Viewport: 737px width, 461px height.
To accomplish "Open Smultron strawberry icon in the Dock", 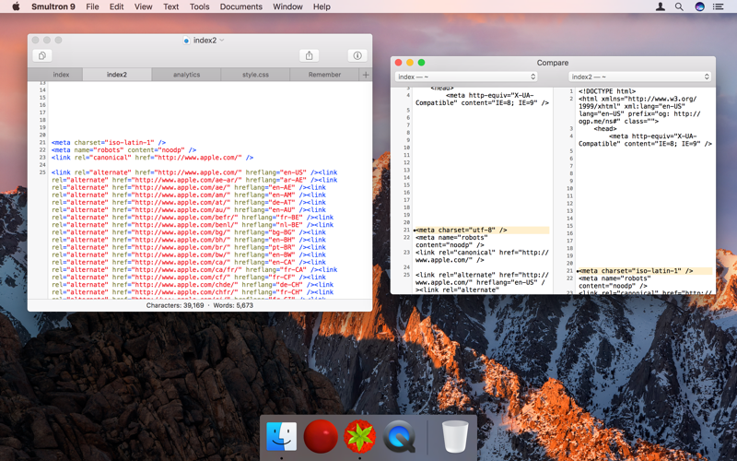I will pyautogui.click(x=359, y=436).
